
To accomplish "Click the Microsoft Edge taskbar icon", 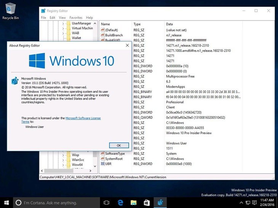I will 120,203.
